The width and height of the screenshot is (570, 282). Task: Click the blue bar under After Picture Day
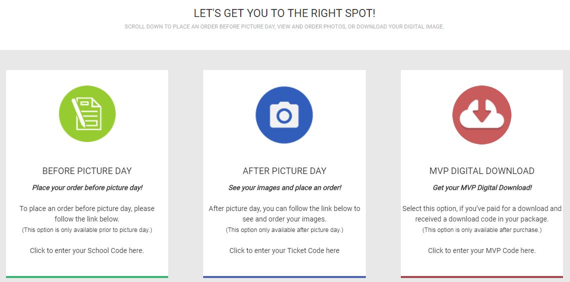(284, 276)
